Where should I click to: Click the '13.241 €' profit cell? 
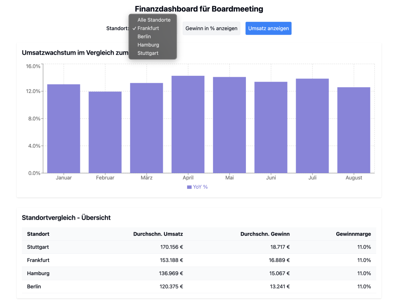[x=280, y=287]
